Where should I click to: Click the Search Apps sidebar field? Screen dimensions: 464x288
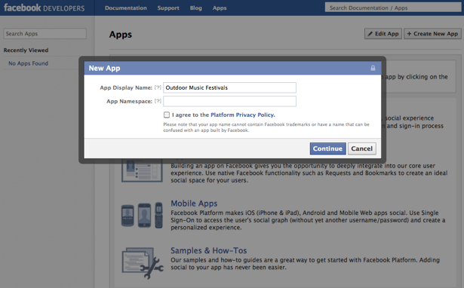(45, 34)
